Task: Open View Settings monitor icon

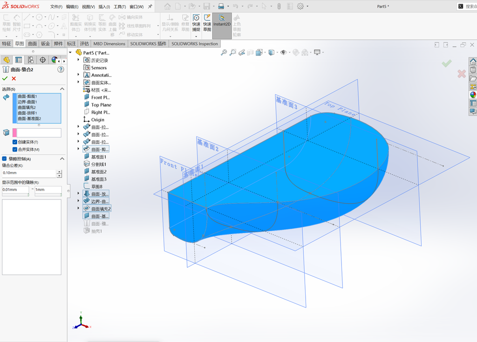Action: pos(317,52)
